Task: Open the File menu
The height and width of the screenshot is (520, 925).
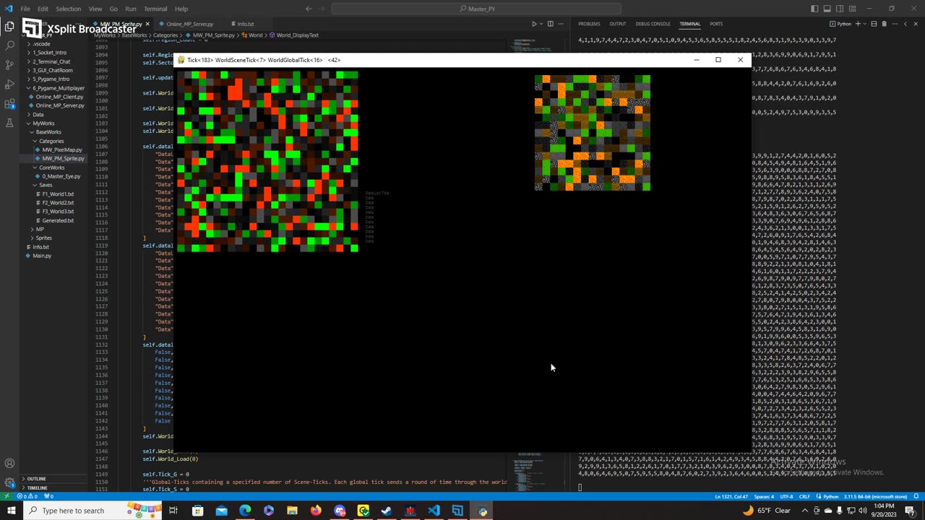Action: point(25,9)
